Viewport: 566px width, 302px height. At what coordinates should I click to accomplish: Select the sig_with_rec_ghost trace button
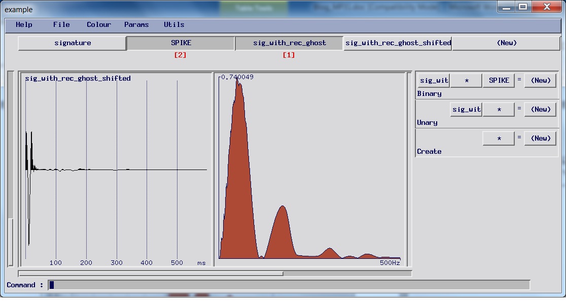point(290,43)
